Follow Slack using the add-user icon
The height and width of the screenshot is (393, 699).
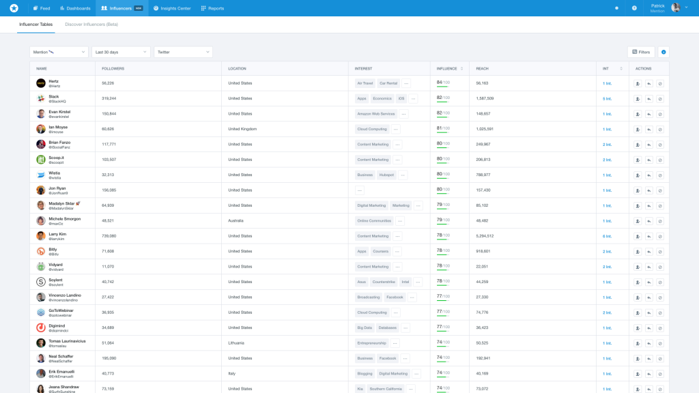pyautogui.click(x=638, y=98)
